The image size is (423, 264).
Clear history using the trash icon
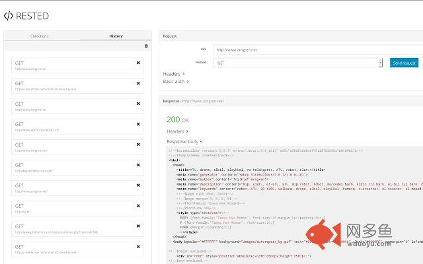tap(146, 46)
